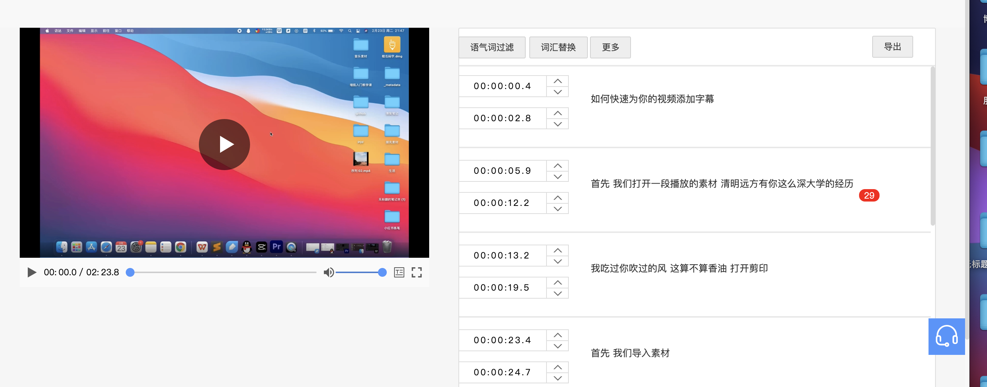Increase the 00:00:12.2 end time
Image resolution: width=987 pixels, height=387 pixels.
tap(557, 198)
